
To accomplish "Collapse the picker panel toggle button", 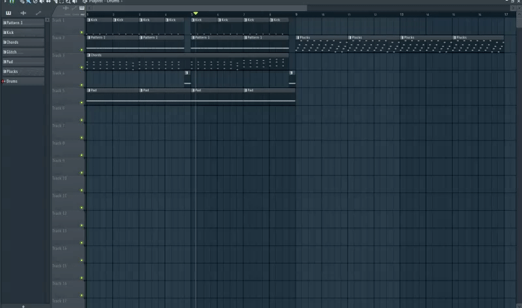I will (x=47, y=20).
